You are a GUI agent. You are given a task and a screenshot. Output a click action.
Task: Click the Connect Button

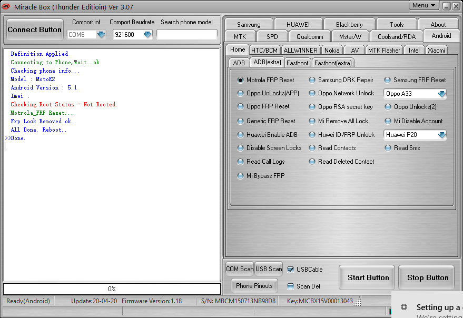click(x=35, y=30)
